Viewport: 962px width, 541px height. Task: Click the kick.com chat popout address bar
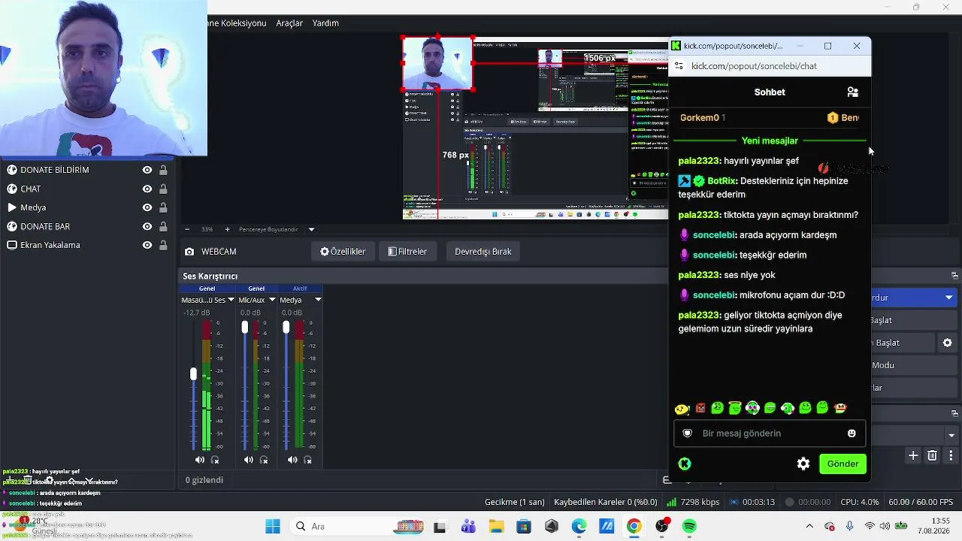pyautogui.click(x=770, y=66)
